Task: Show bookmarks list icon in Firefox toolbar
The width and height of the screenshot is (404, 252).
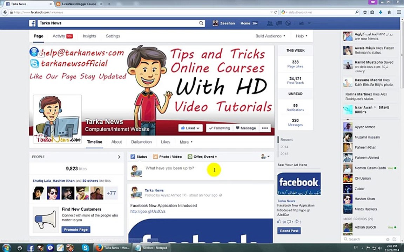Action: pyautogui.click(x=372, y=12)
